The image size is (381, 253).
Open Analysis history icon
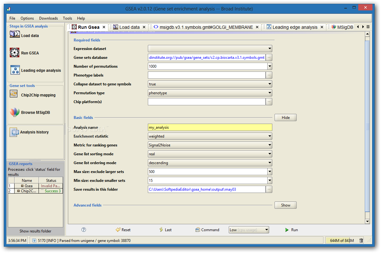pyautogui.click(x=14, y=132)
